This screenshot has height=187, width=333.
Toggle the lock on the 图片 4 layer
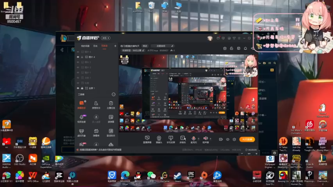(82, 57)
